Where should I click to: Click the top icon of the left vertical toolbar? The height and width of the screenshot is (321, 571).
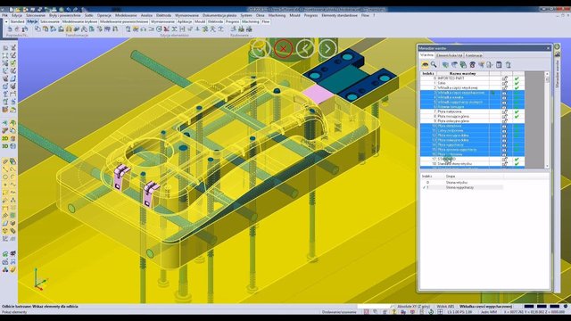click(x=5, y=47)
